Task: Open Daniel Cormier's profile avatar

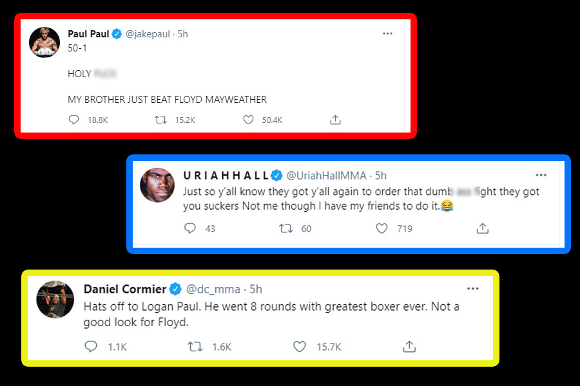Action: (x=55, y=299)
